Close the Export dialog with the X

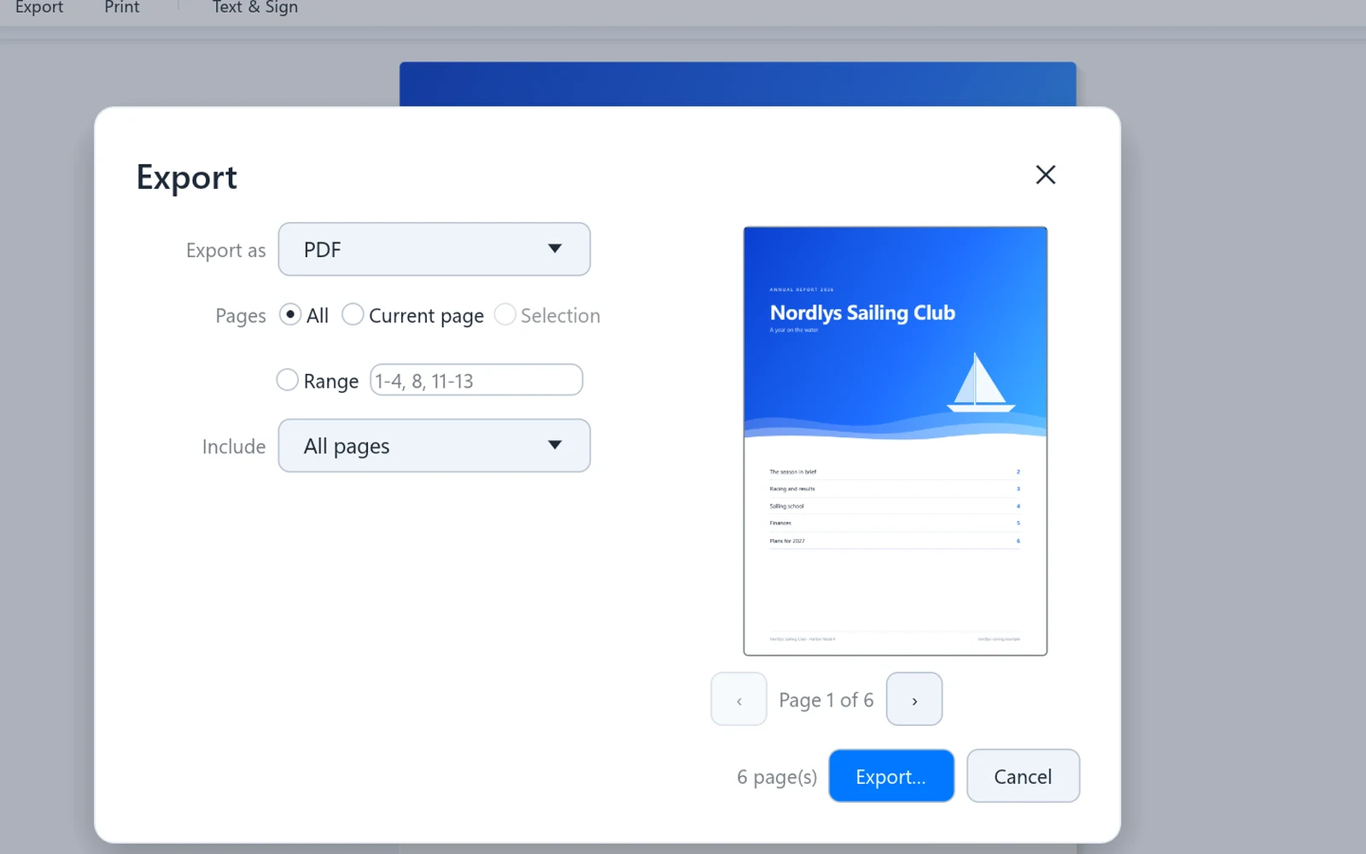(1045, 175)
